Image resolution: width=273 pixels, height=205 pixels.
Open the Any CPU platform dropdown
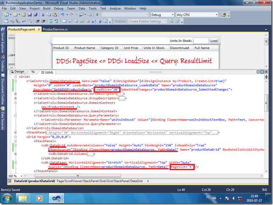(197, 15)
